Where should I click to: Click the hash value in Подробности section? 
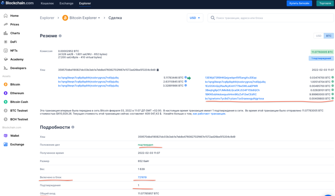point(186,136)
